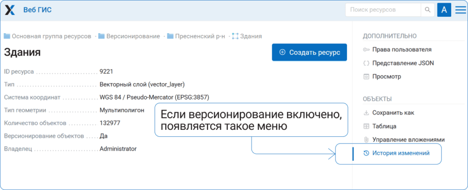Click the ДОПОЛНИТЕЛЬНО section header
The width and height of the screenshot is (468, 190).
389,36
